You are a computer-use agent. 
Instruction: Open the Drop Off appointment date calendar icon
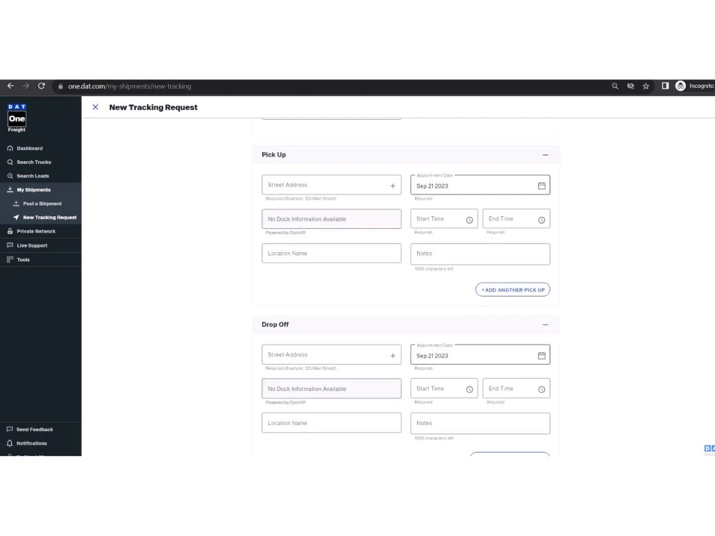[541, 356]
